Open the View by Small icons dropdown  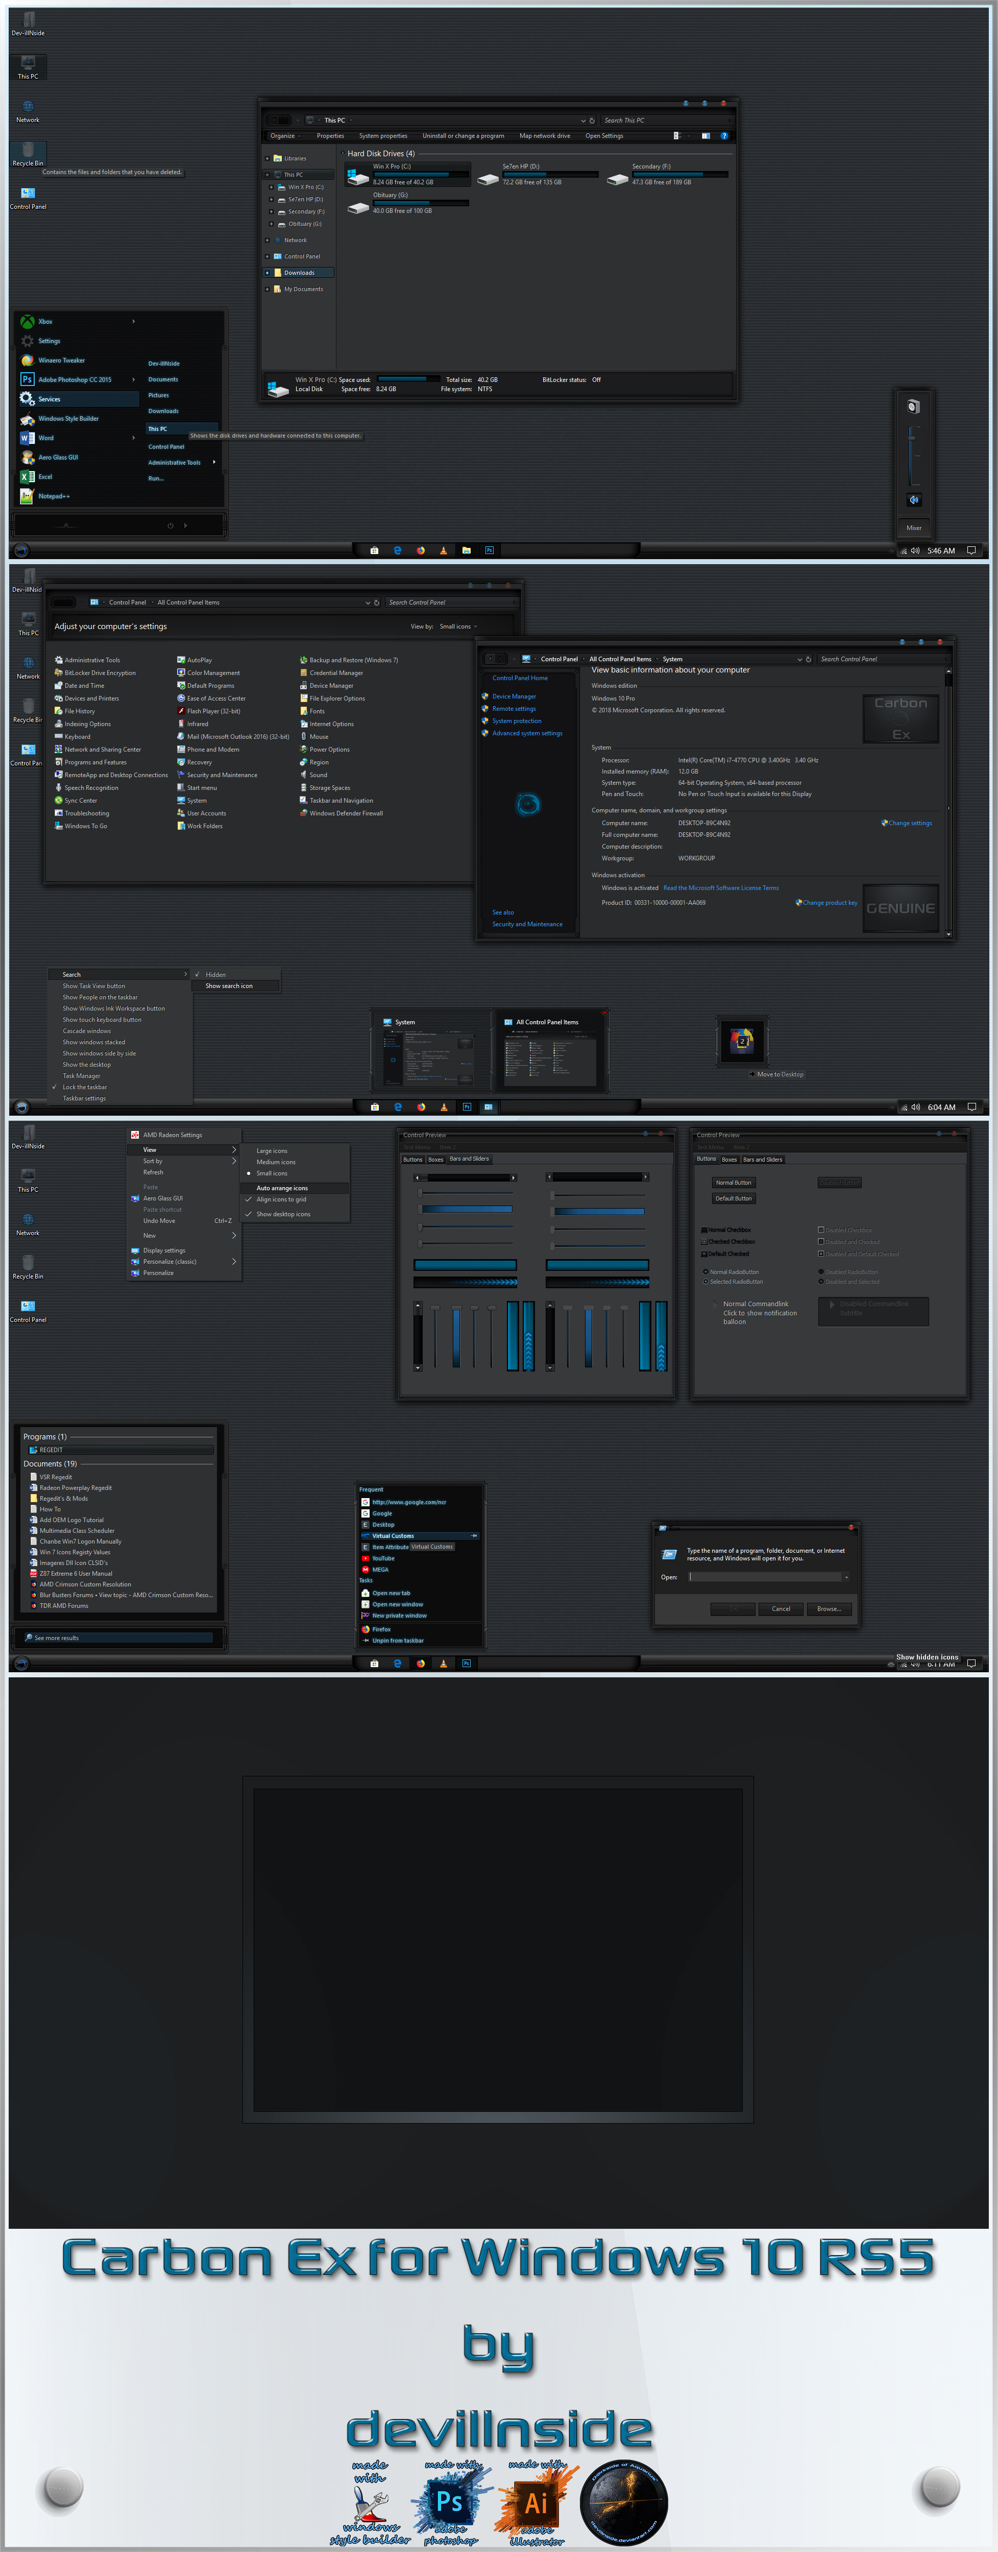(458, 626)
